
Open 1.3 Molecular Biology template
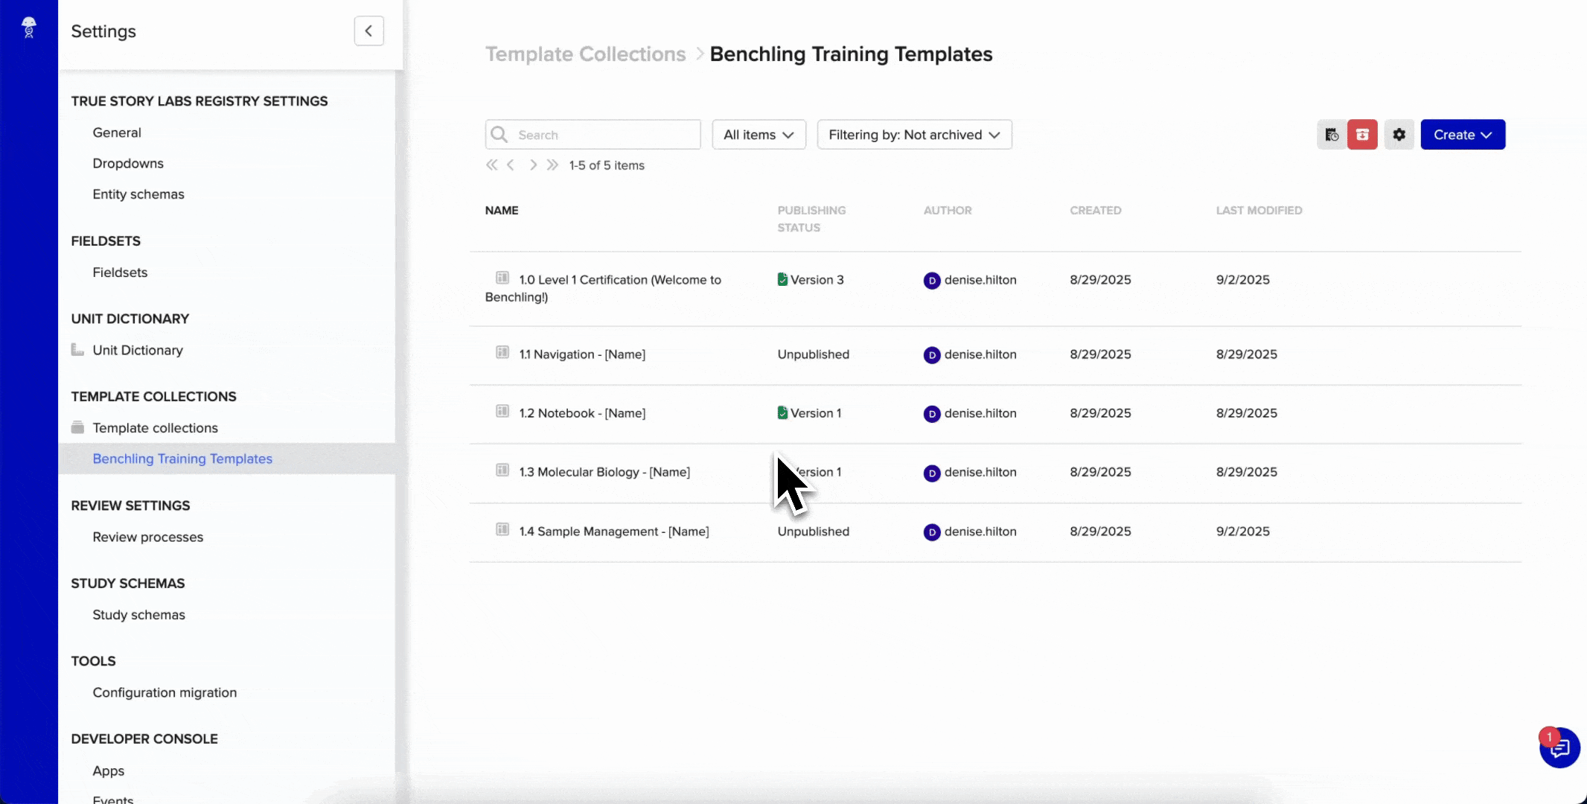click(x=604, y=472)
